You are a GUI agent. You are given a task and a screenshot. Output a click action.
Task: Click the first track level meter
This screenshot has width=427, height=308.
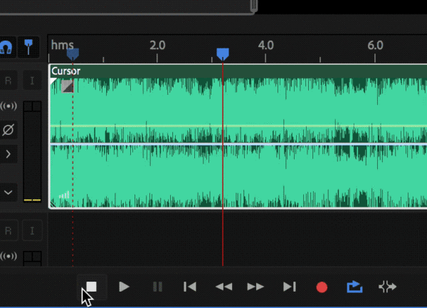tap(33, 152)
